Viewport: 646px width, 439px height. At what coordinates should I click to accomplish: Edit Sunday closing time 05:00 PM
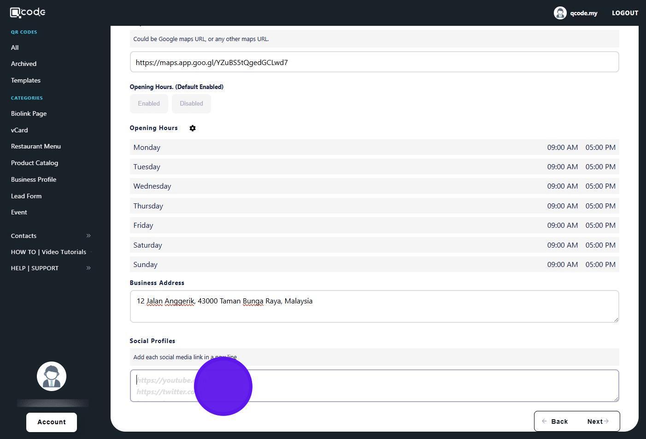tap(600, 265)
